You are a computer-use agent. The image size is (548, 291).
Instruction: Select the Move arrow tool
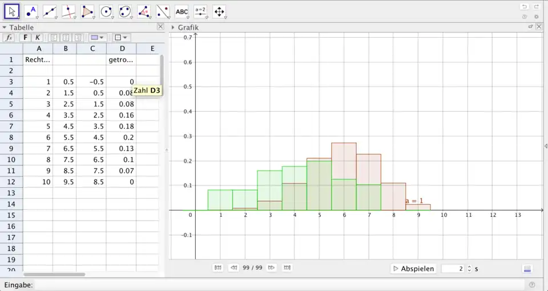[12, 11]
